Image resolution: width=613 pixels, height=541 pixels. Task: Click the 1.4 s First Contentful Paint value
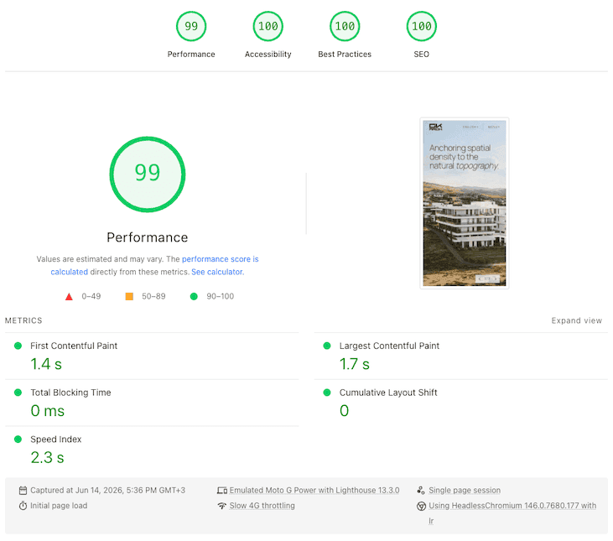point(46,364)
